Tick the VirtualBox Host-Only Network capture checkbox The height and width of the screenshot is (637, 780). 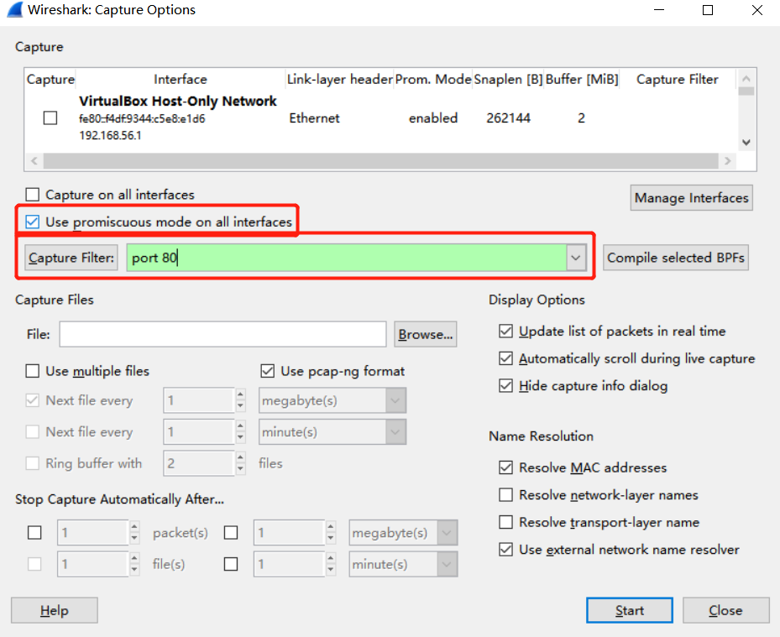click(x=50, y=117)
